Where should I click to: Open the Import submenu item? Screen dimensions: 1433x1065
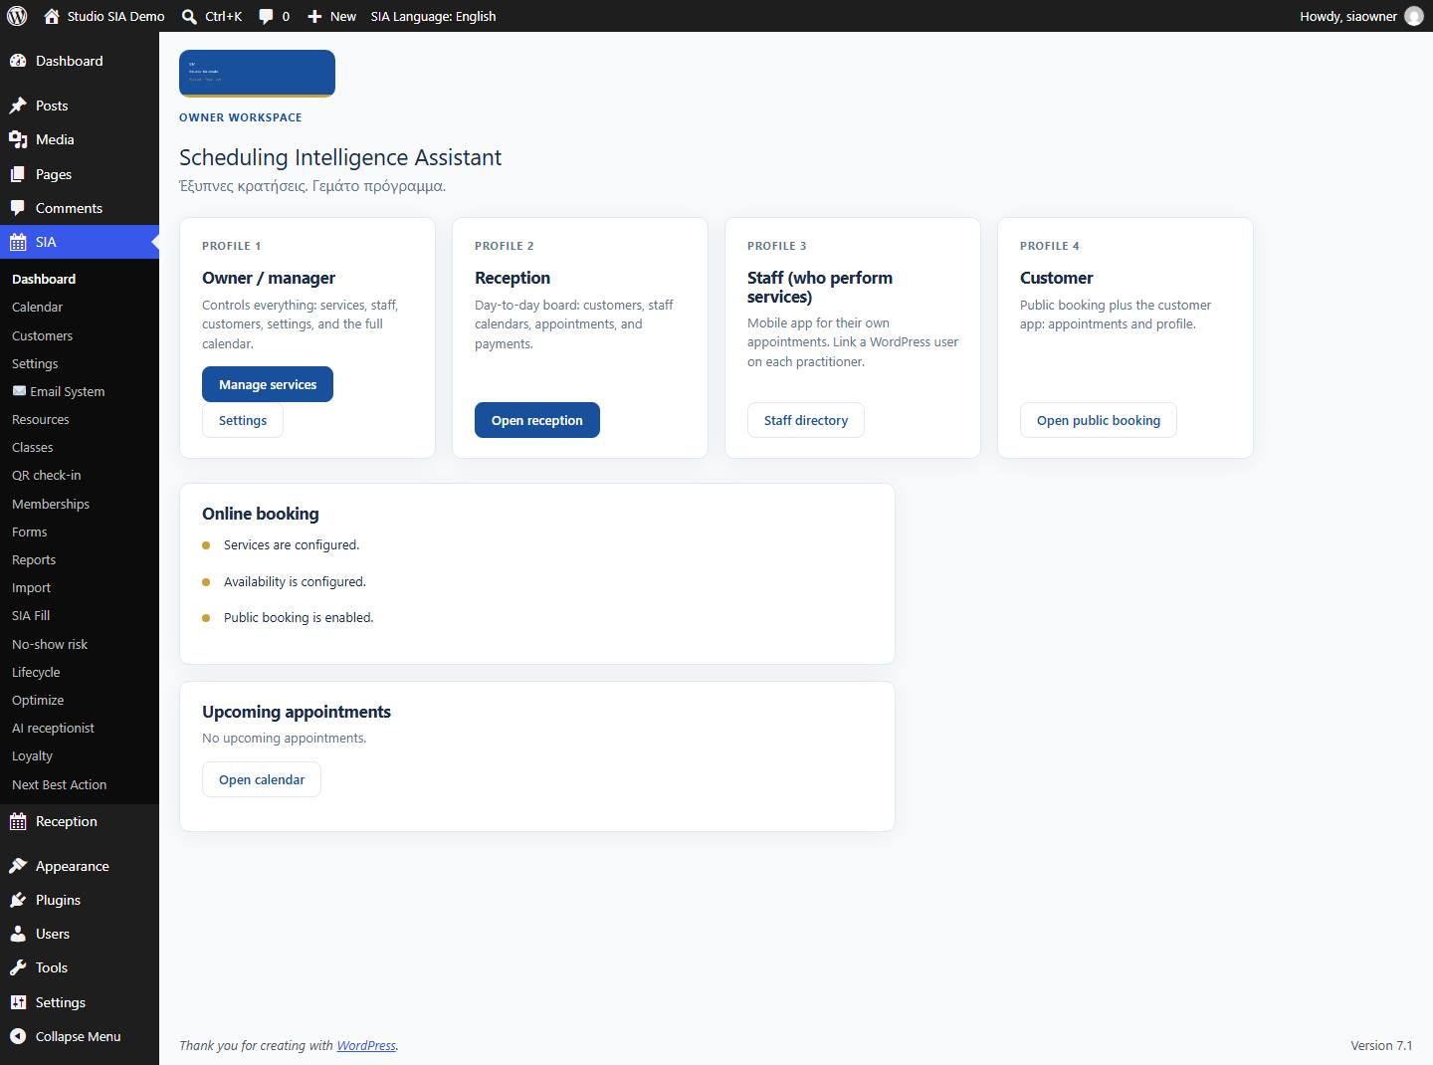[31, 587]
